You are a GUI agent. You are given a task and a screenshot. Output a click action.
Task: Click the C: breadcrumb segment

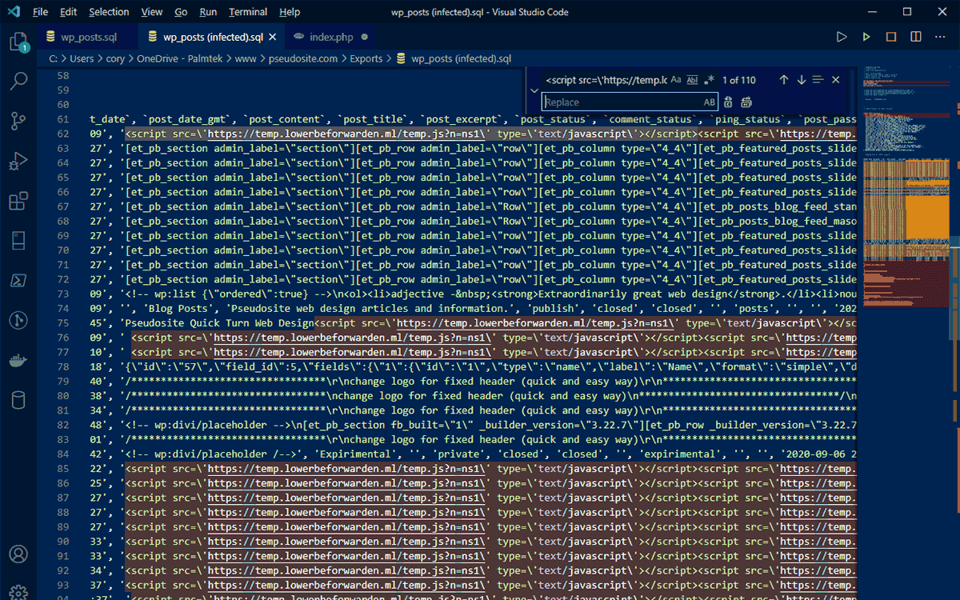pyautogui.click(x=54, y=58)
